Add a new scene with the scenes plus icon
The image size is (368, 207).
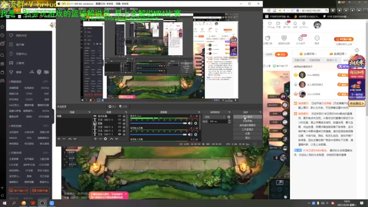(x=59, y=139)
